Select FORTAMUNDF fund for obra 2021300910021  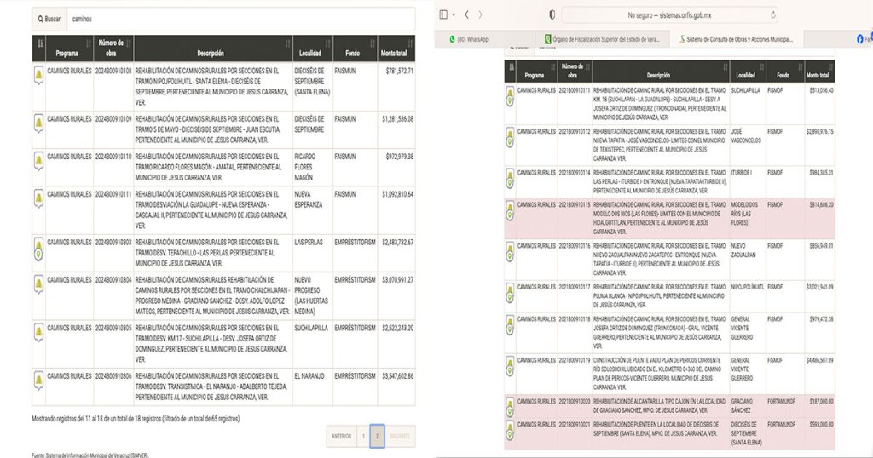click(781, 425)
